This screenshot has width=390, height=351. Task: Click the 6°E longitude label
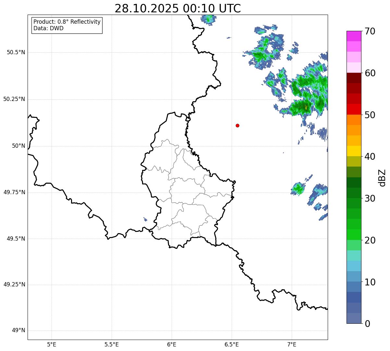coord(172,344)
